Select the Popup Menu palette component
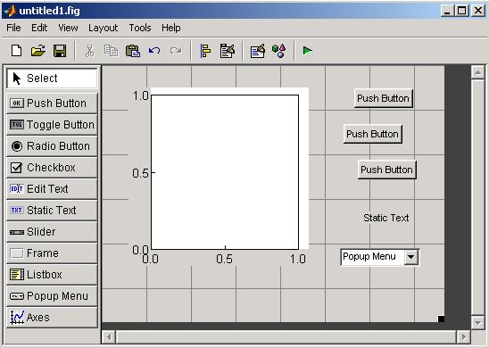 click(x=52, y=296)
